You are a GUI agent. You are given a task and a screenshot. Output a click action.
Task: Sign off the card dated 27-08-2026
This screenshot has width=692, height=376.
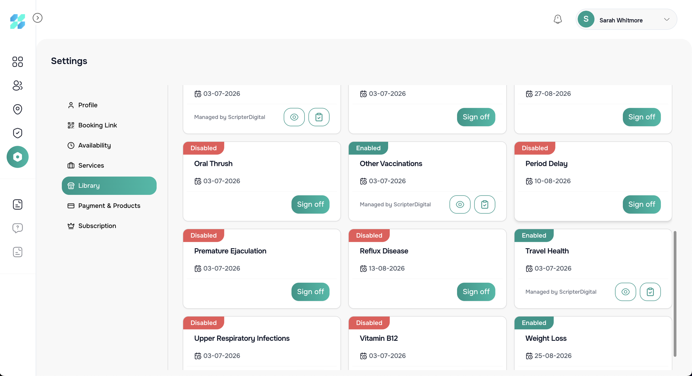[x=642, y=117]
